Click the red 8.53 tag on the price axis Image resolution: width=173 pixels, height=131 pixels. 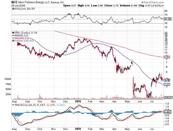coord(167,57)
